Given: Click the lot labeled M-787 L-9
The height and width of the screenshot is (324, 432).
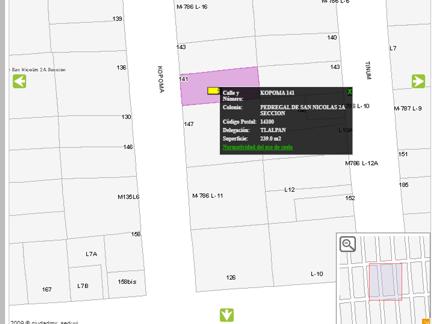Looking at the screenshot, I should [407, 109].
